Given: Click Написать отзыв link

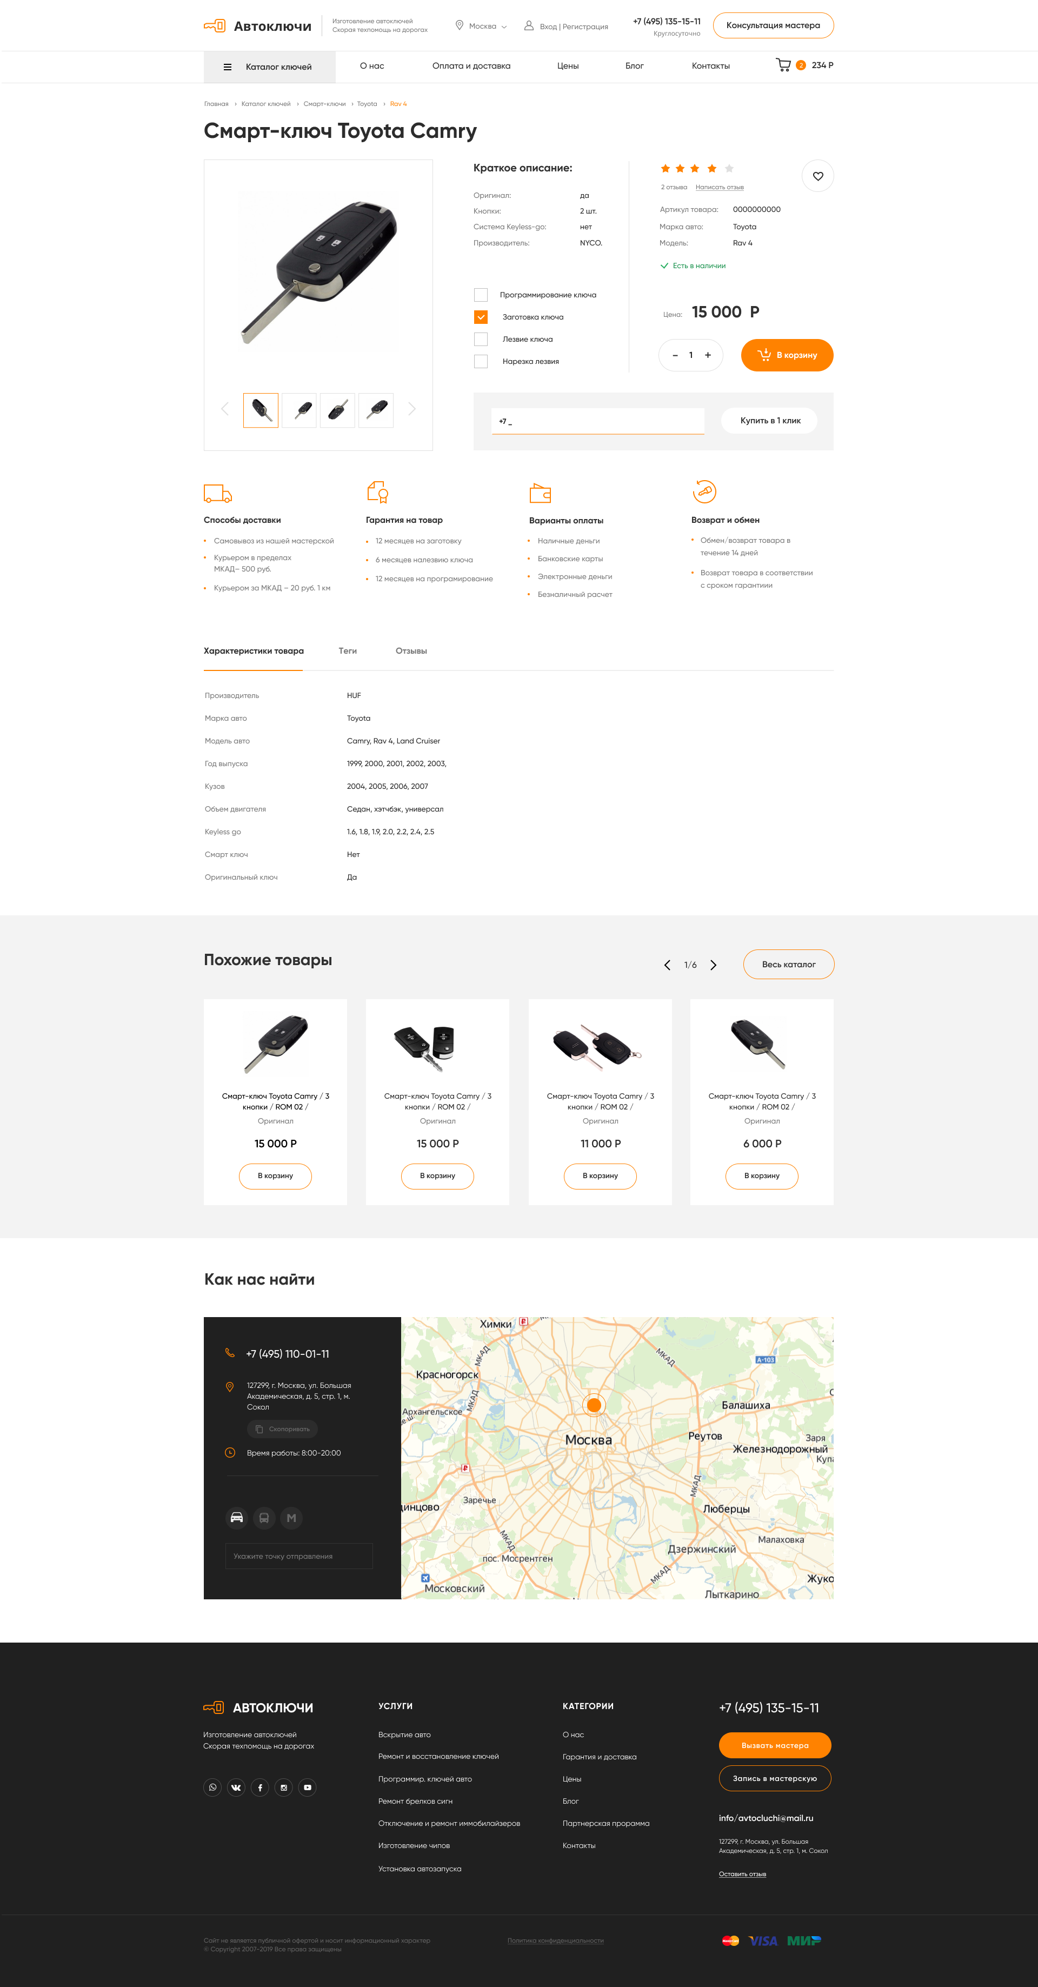Looking at the screenshot, I should (720, 188).
